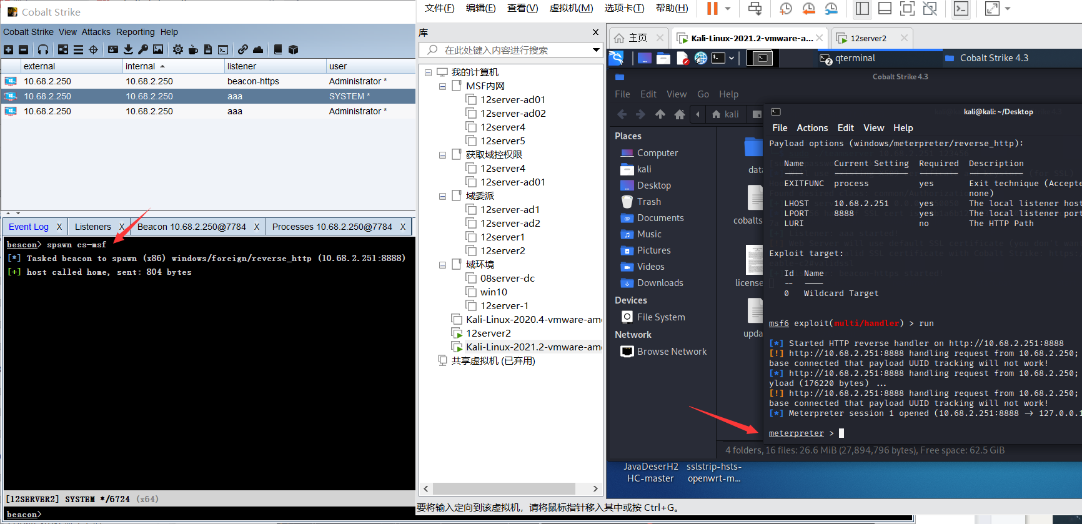The width and height of the screenshot is (1082, 524).
Task: Show target table via crosshair icon
Action: [93, 49]
